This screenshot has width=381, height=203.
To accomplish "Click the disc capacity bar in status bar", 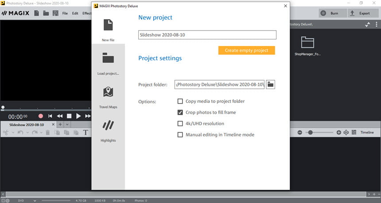I will pos(56,201).
